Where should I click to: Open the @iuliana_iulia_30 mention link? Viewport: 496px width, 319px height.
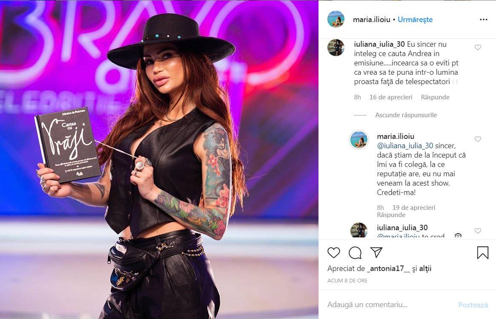(405, 145)
